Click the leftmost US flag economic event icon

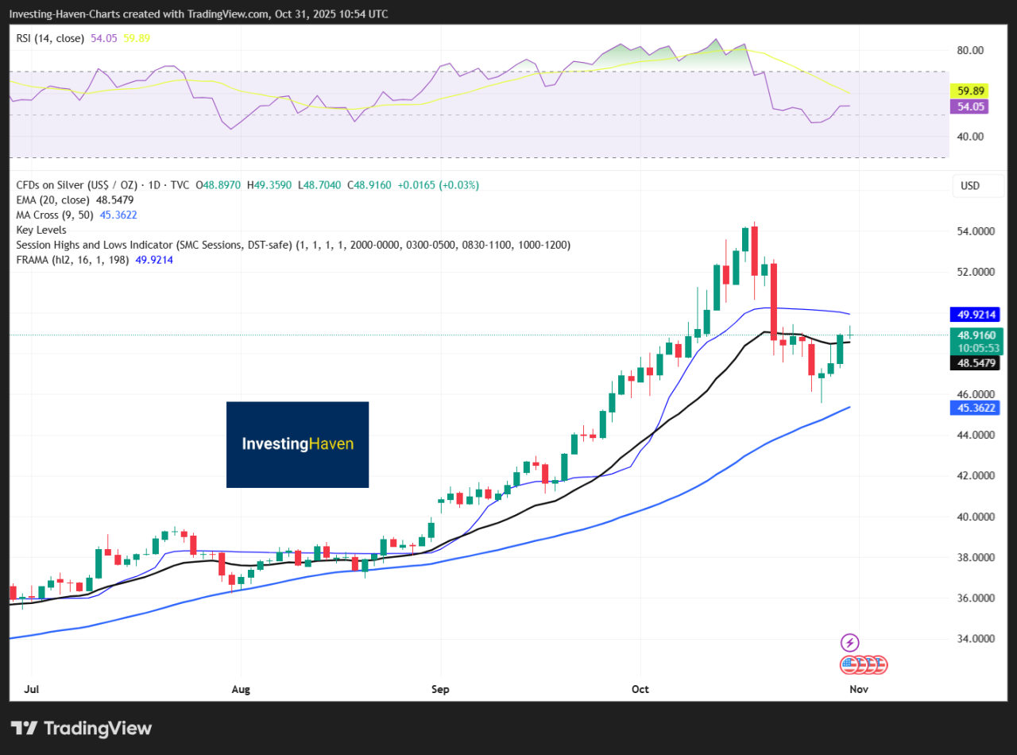click(849, 664)
